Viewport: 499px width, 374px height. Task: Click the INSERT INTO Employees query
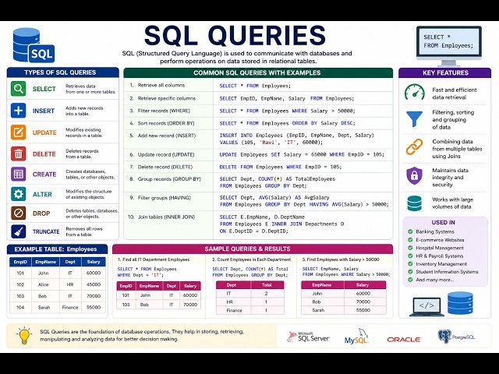click(x=296, y=139)
